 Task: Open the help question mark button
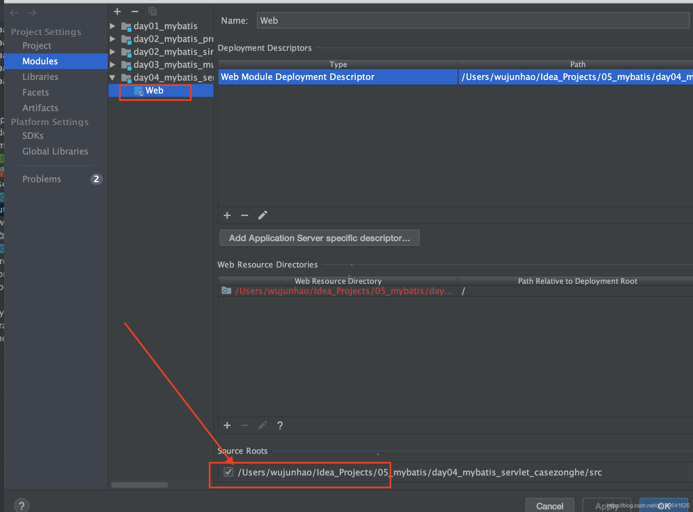tap(22, 506)
